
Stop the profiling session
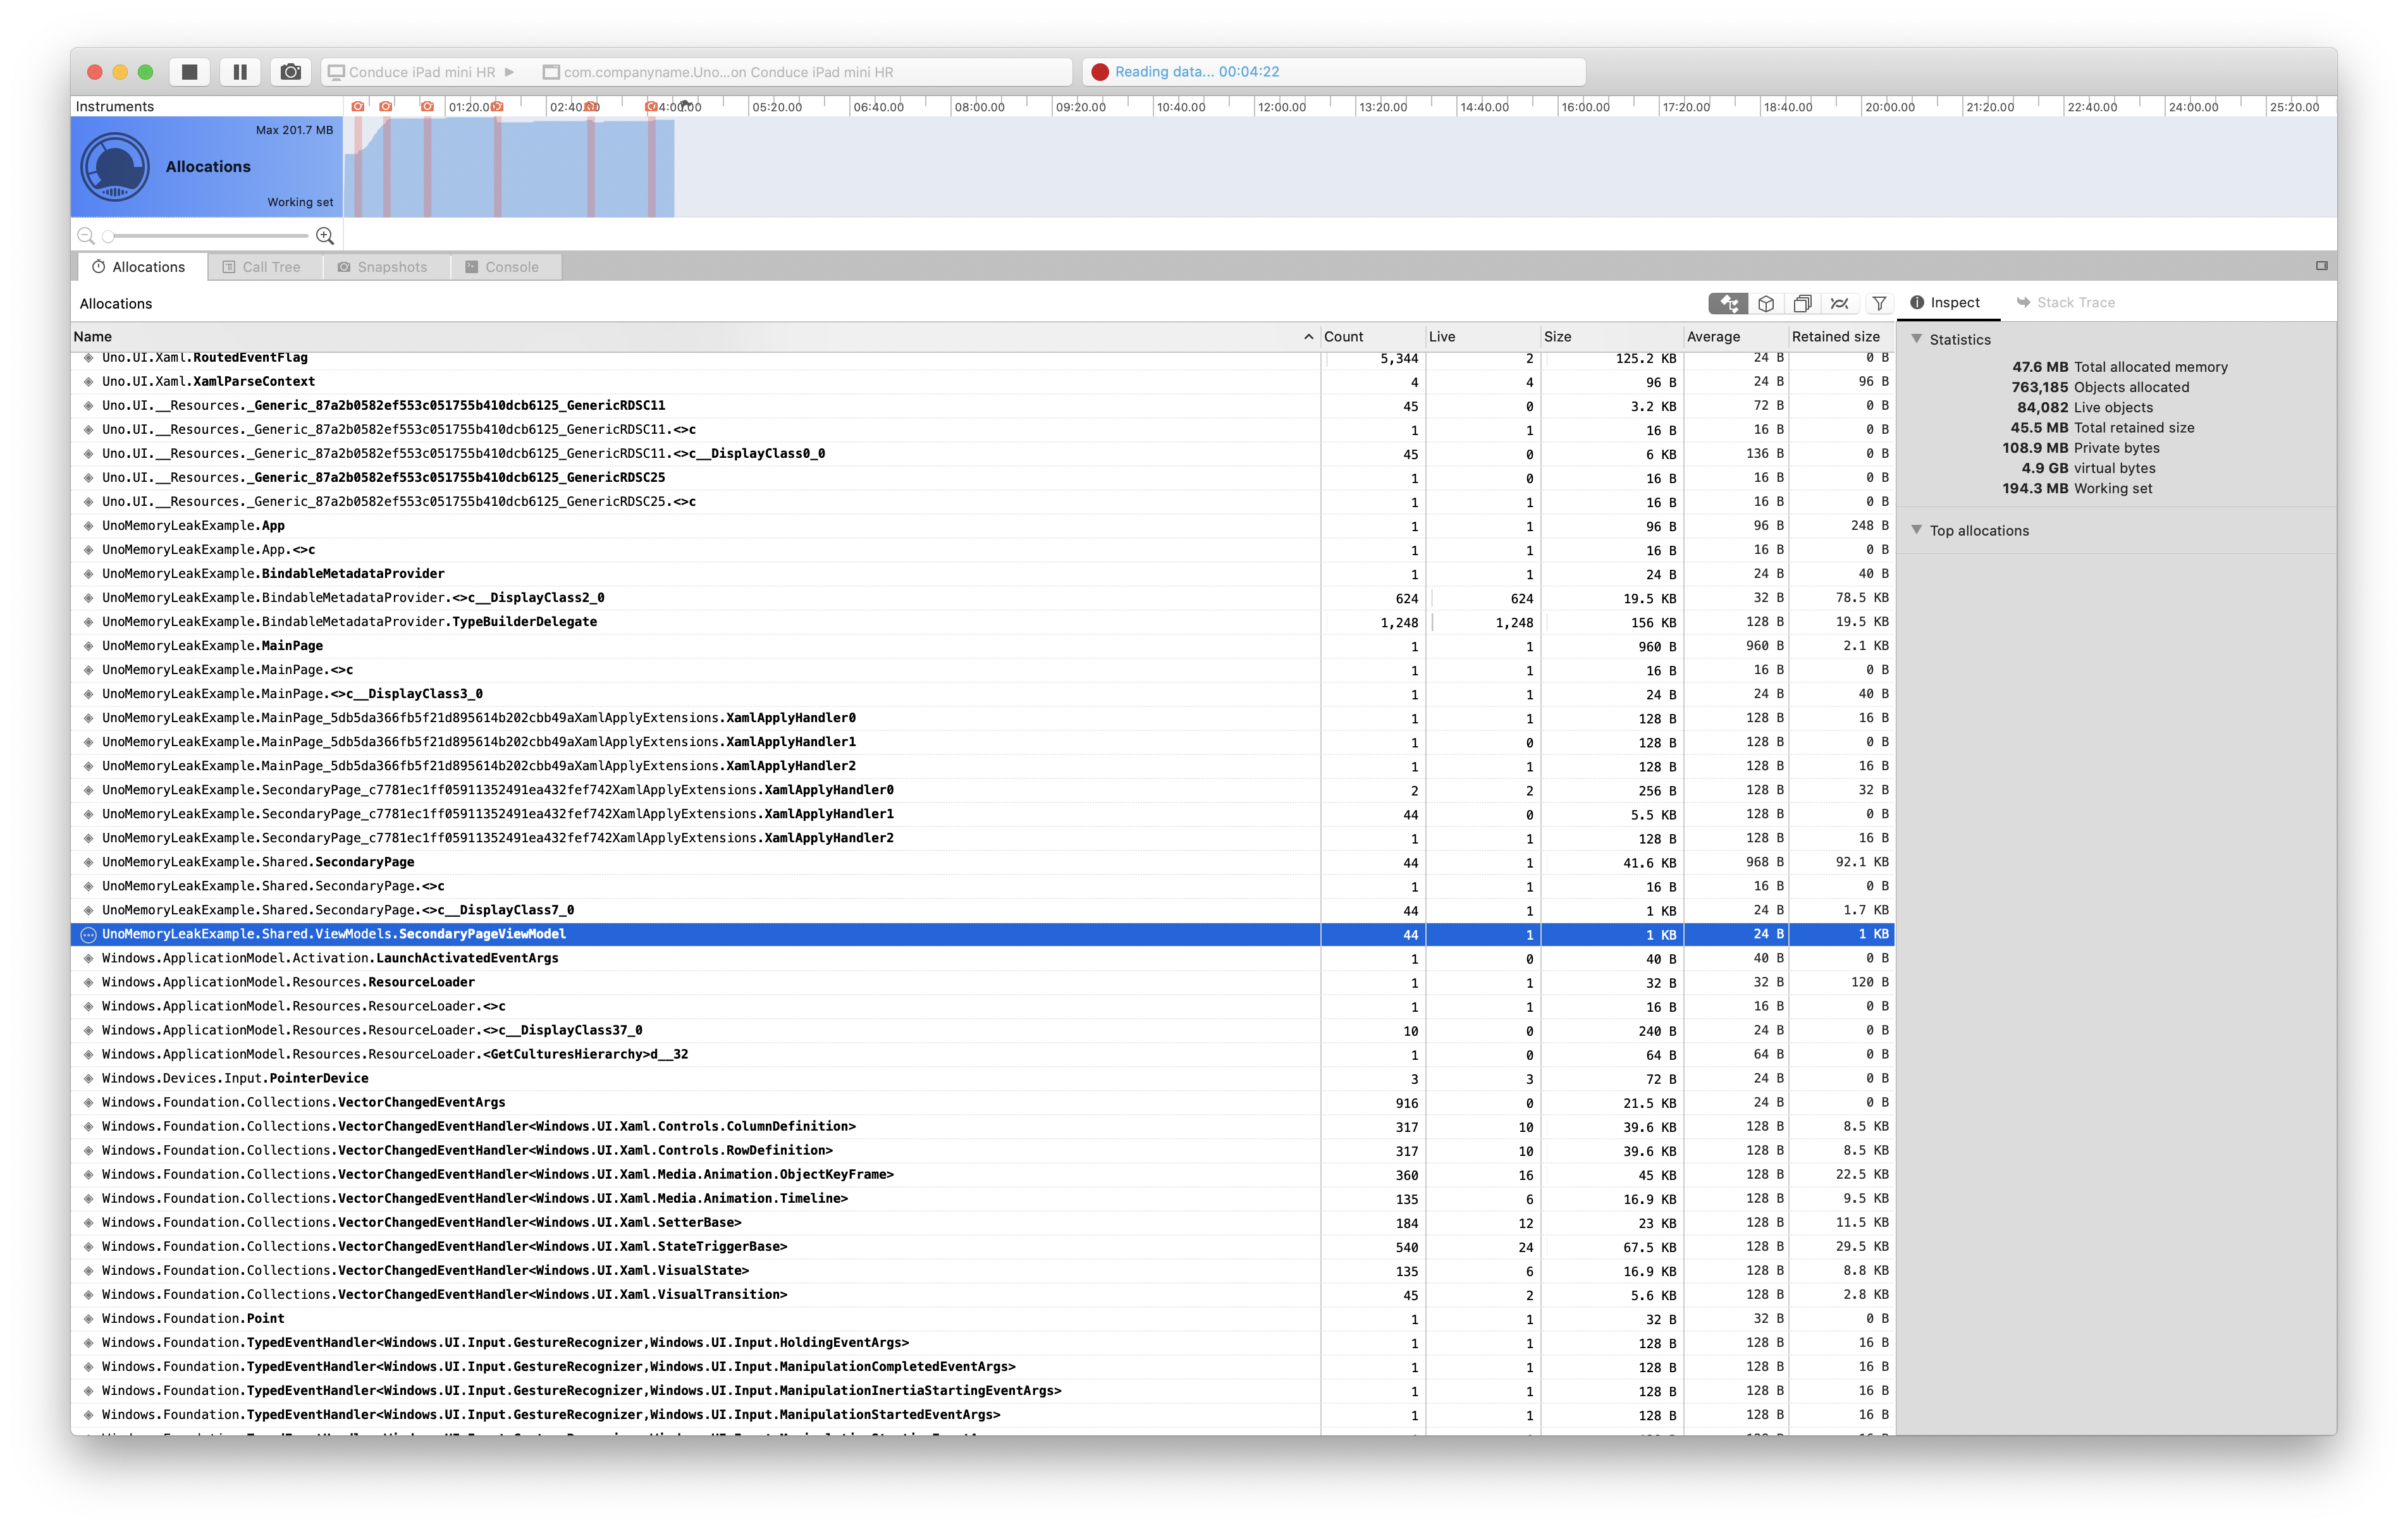pos(189,72)
